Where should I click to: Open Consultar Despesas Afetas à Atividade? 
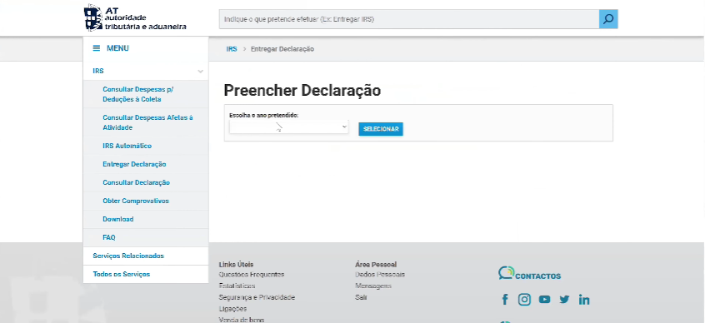click(x=147, y=122)
